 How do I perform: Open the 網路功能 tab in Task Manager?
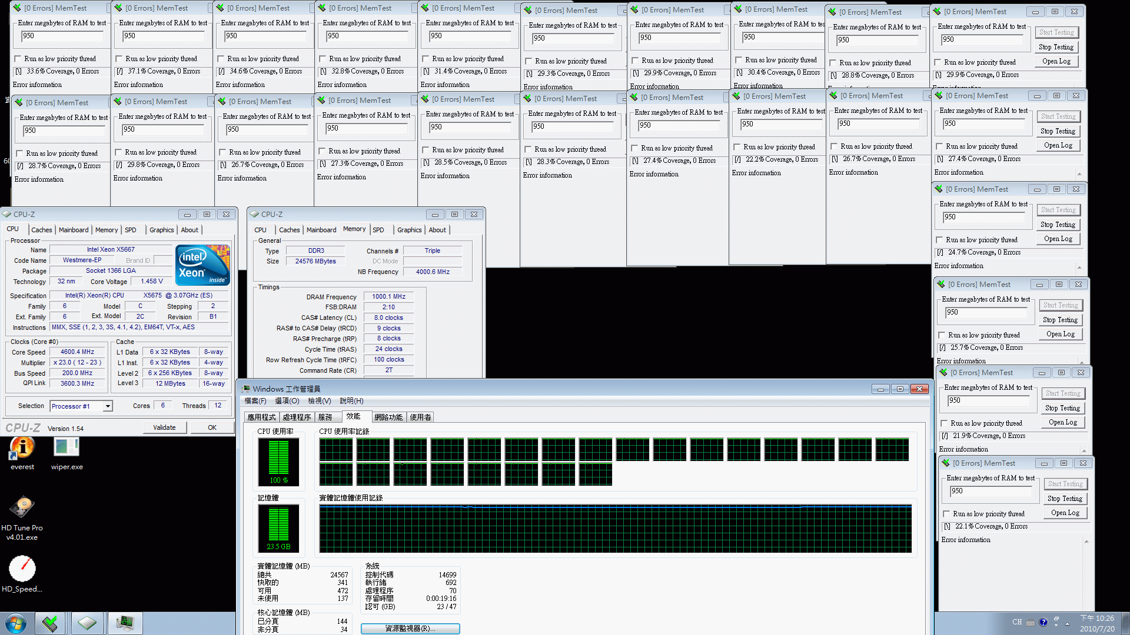388,417
